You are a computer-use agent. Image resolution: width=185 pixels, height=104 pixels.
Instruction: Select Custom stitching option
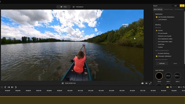click(157, 47)
